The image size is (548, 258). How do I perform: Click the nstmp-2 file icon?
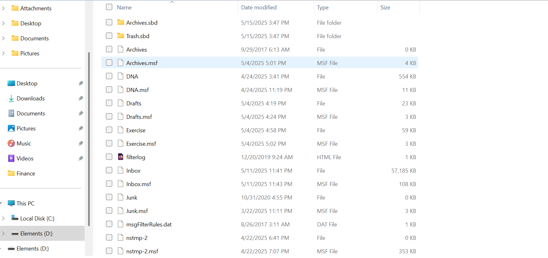121,237
